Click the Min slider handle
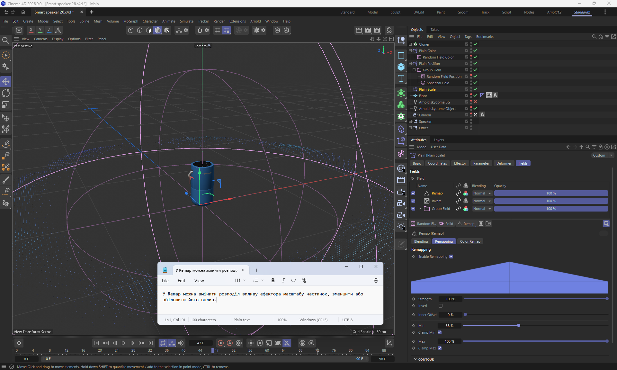This screenshot has width=617, height=370. coord(519,326)
